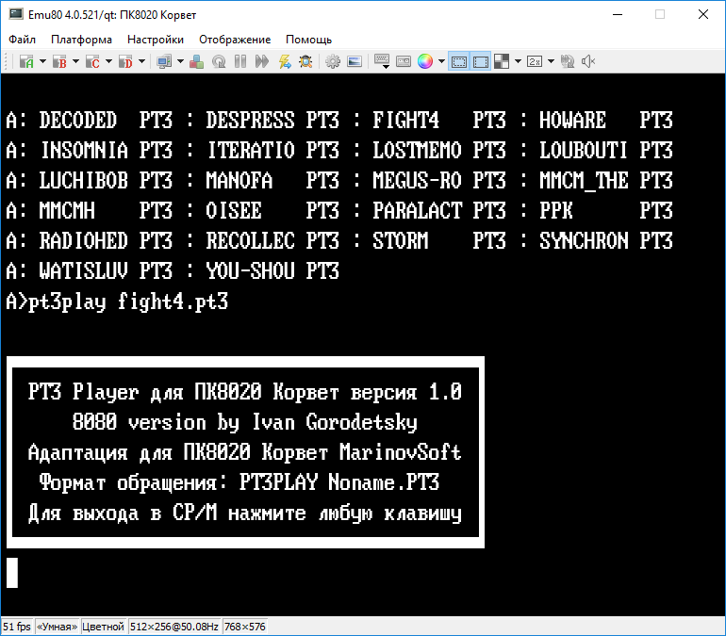Click the color wheel mode icon
This screenshot has height=636, width=726.
[x=425, y=61]
